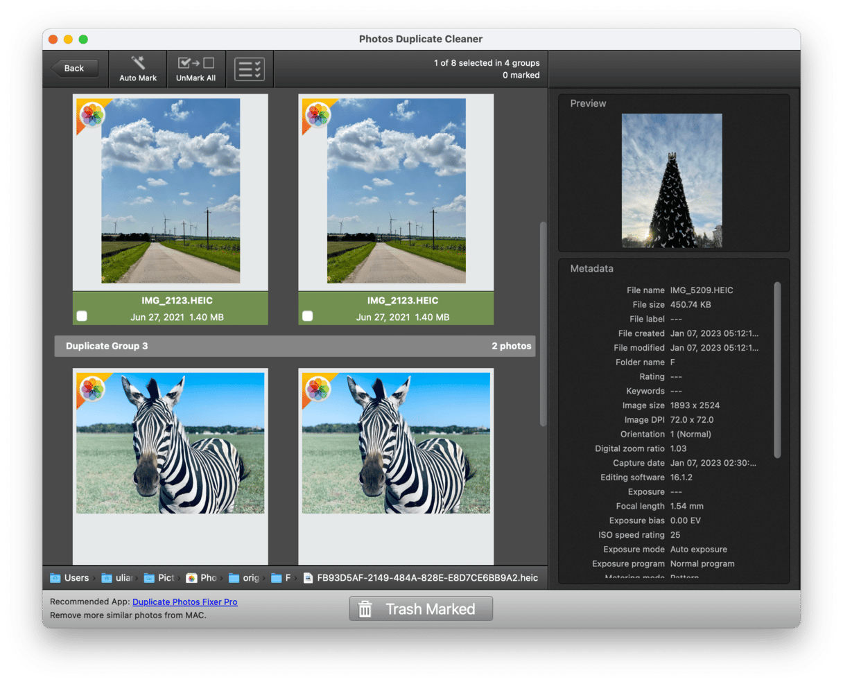Click the Exposure program value Normal program
The width and height of the screenshot is (843, 684).
click(x=702, y=564)
